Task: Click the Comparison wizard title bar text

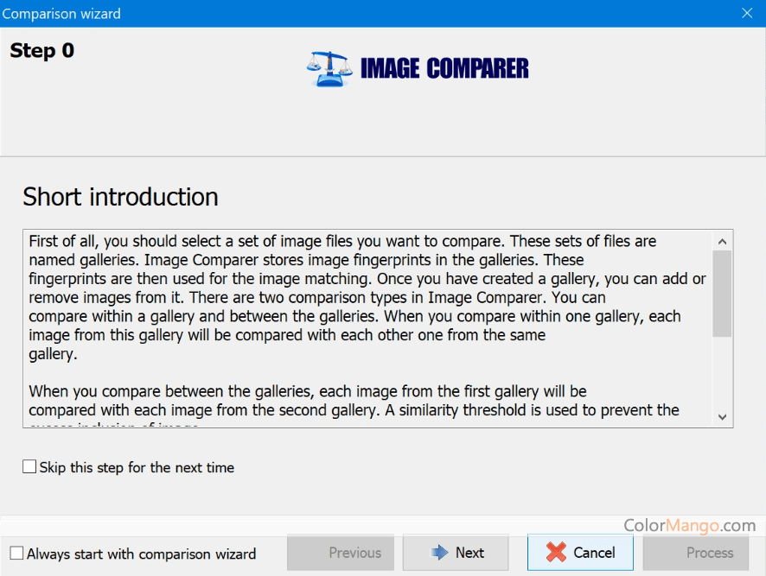Action: point(61,13)
